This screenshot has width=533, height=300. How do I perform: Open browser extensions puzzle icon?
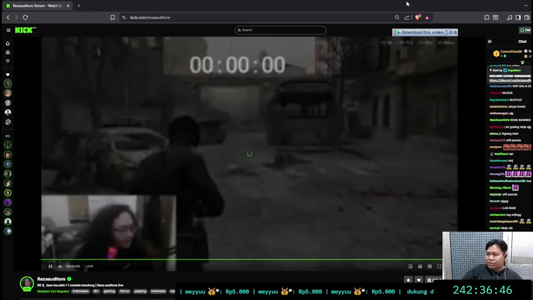pos(487,17)
